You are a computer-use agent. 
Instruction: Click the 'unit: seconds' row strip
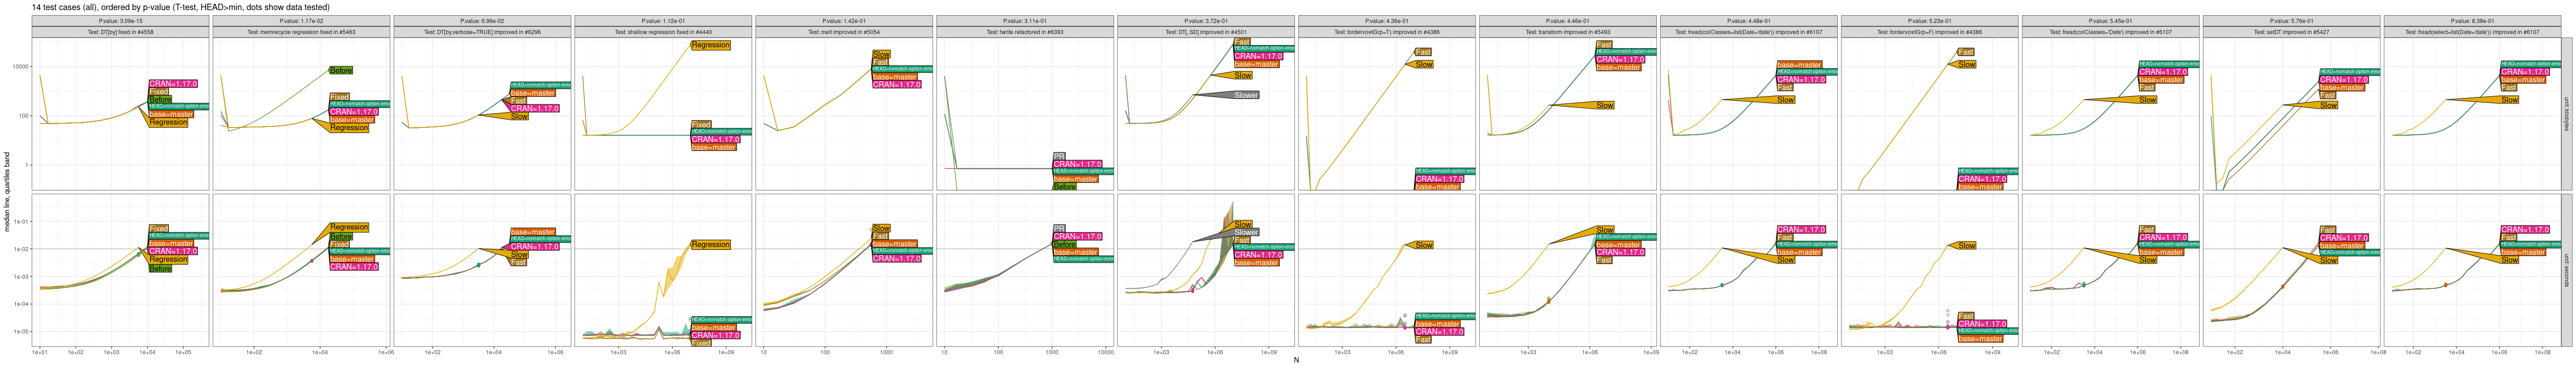(x=2566, y=270)
